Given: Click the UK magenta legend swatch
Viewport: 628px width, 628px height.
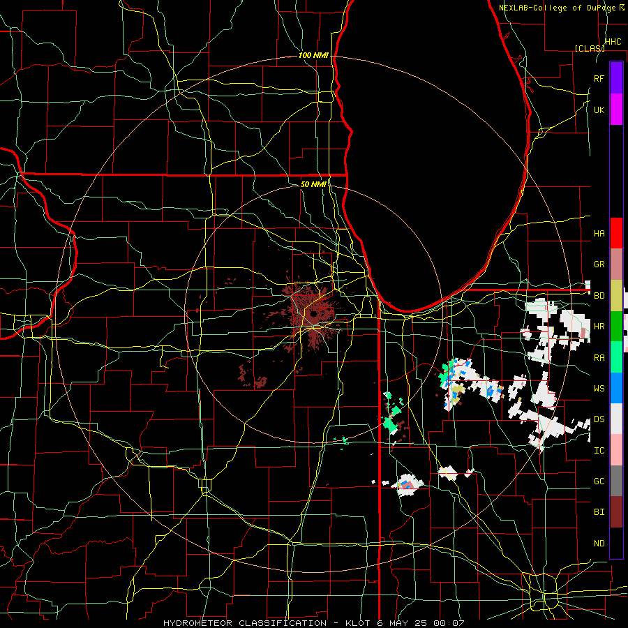Looking at the screenshot, I should coord(616,110).
